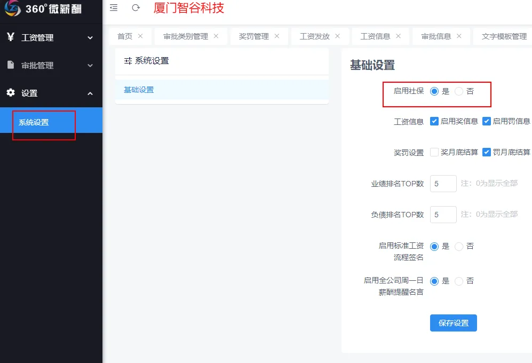
Task: Select 基础设置 in the settings list
Action: click(x=139, y=90)
